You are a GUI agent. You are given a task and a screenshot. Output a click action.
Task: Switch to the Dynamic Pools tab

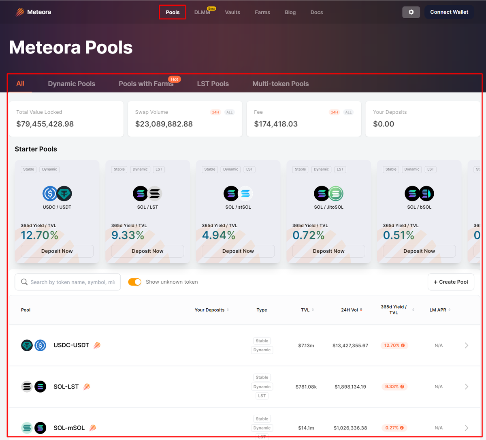[x=72, y=84]
